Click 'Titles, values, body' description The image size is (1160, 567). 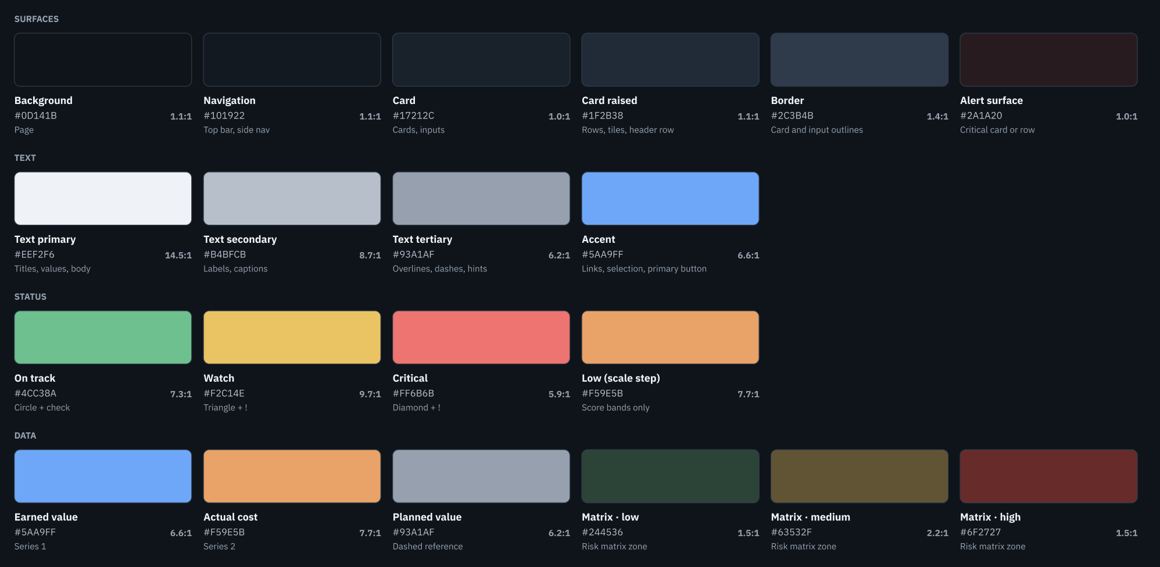pyautogui.click(x=52, y=269)
